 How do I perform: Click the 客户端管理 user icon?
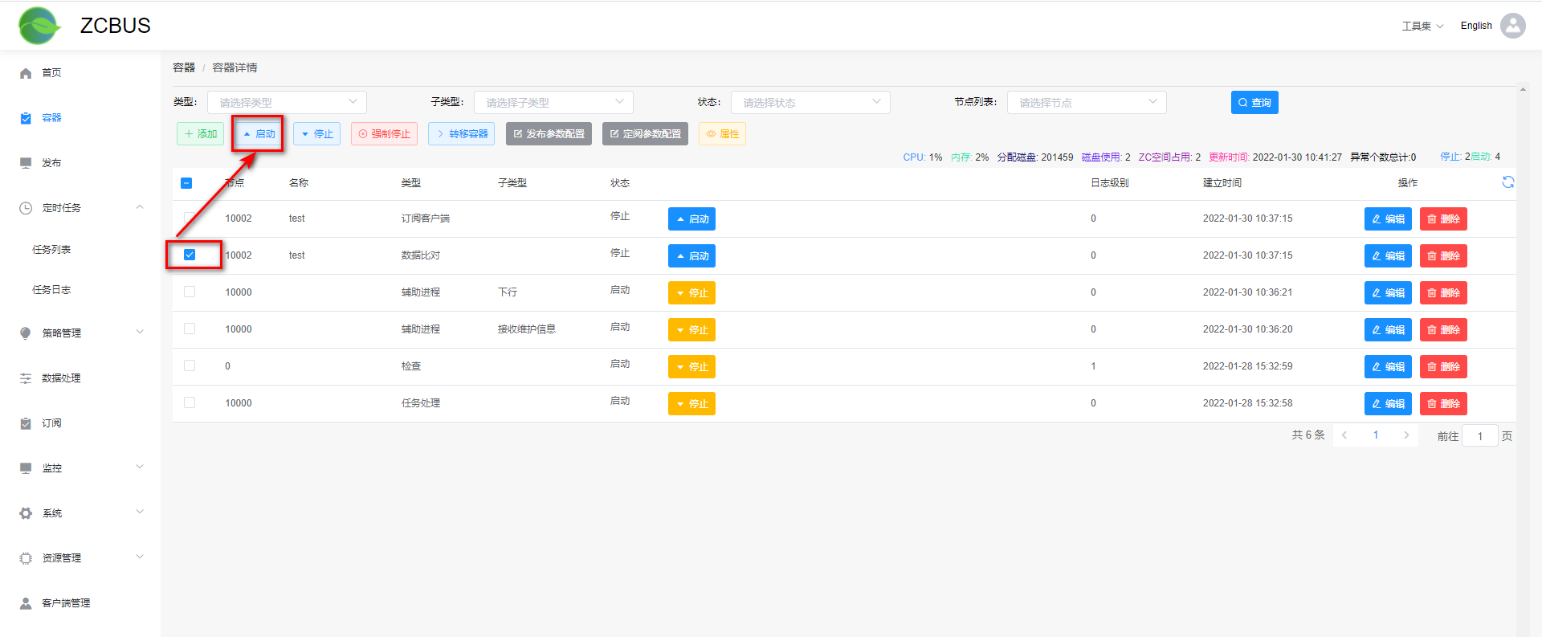tap(26, 603)
